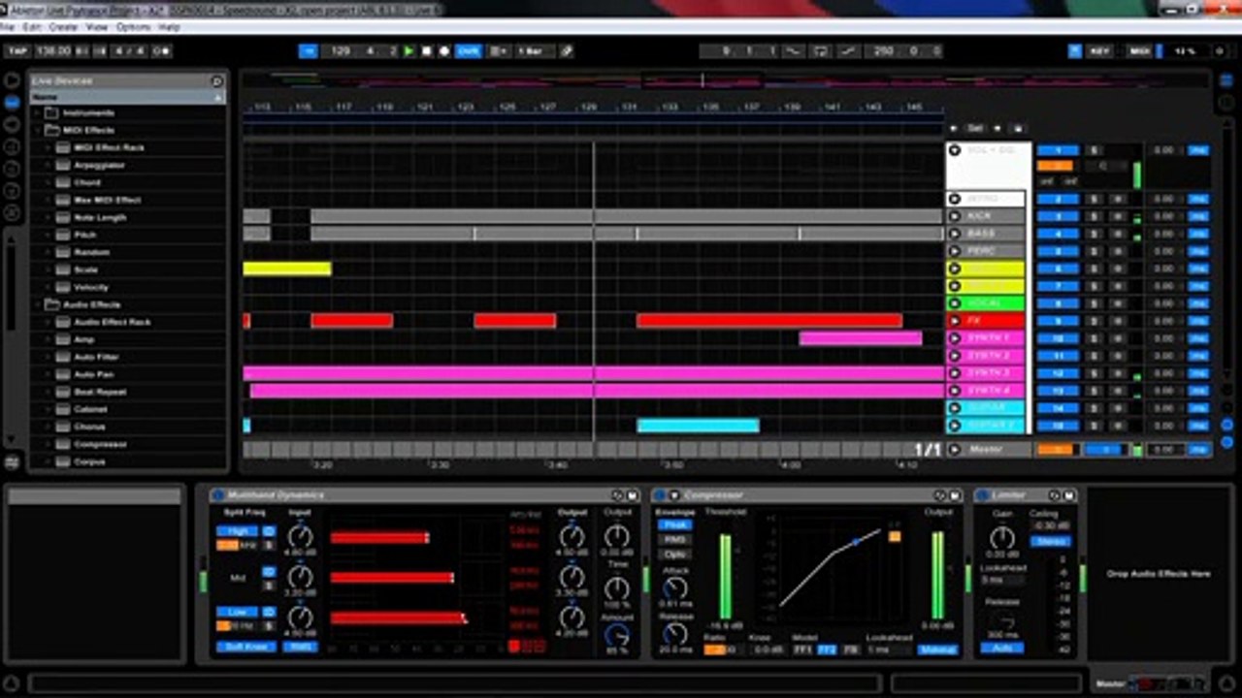Image resolution: width=1242 pixels, height=698 pixels.
Task: Save Multiband Dynamics preset disk icon
Action: (x=634, y=495)
